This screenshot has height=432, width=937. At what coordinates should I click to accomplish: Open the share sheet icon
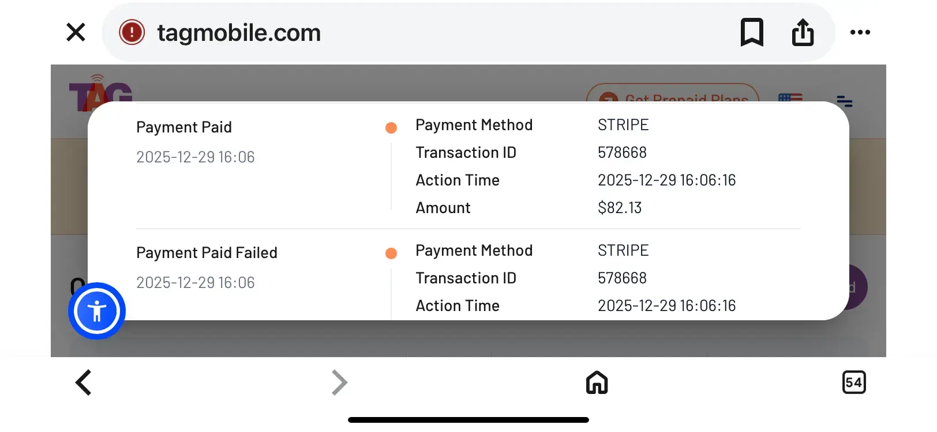point(803,32)
